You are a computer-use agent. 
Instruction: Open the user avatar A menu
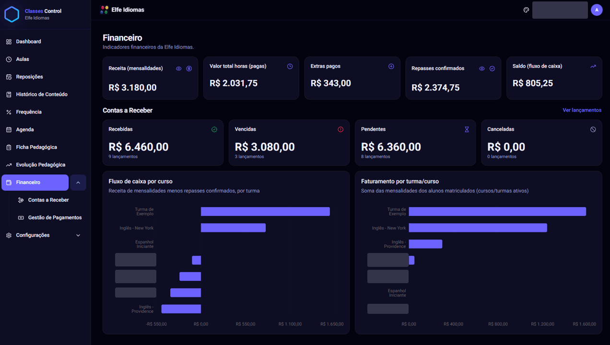pos(597,10)
